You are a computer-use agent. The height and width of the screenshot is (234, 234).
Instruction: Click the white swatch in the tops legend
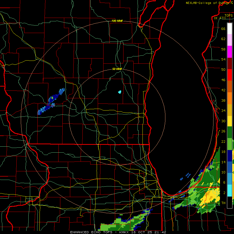[230, 29]
